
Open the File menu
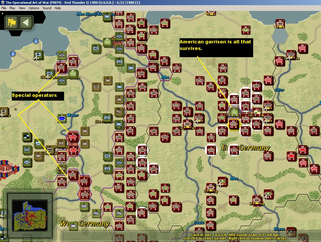4,8
